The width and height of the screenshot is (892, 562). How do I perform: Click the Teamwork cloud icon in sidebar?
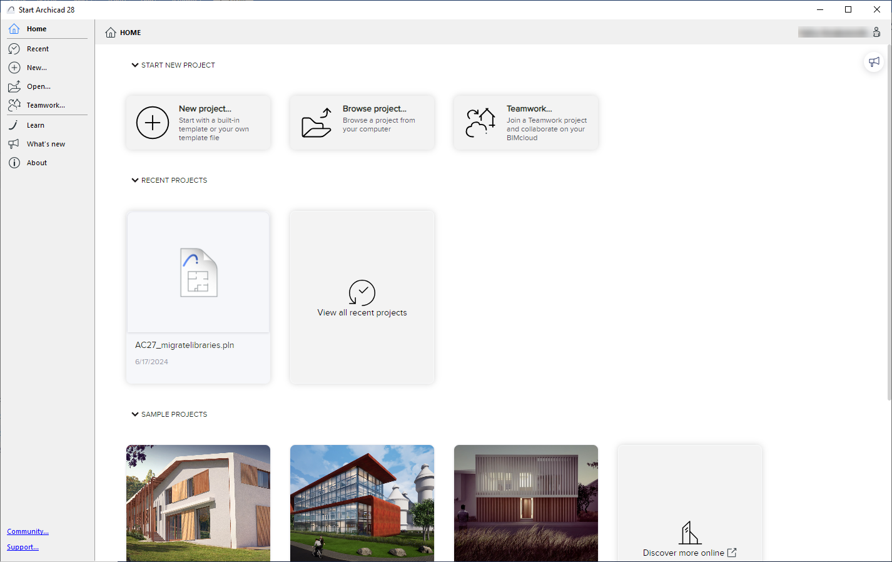(14, 105)
